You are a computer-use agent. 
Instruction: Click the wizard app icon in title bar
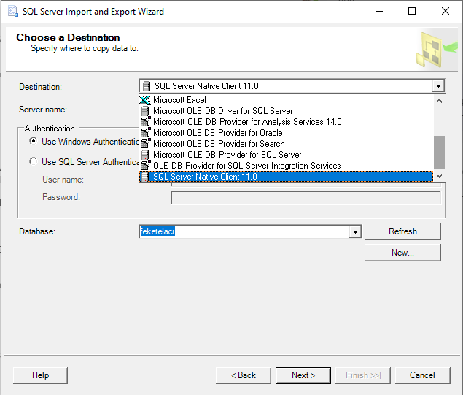[13, 11]
